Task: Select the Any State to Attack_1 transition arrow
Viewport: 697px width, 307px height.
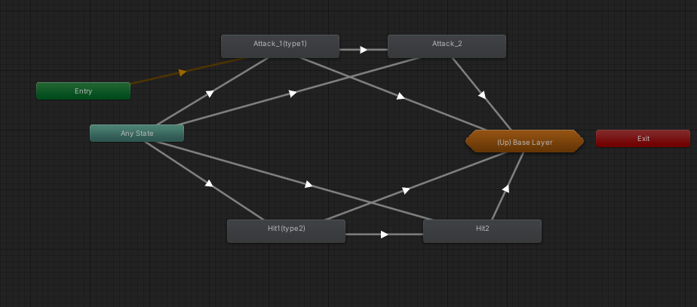Action: point(210,94)
